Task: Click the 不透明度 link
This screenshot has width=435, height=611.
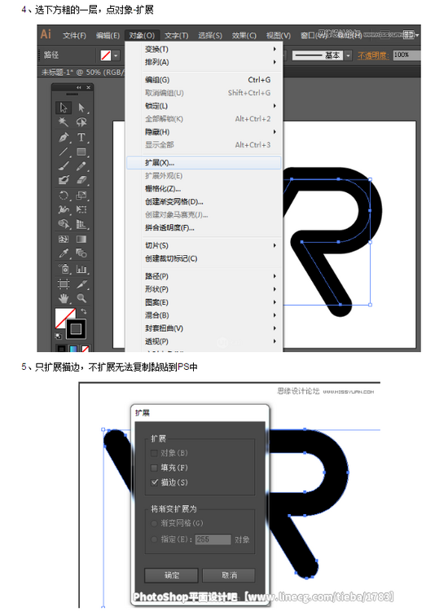Action: (x=373, y=55)
